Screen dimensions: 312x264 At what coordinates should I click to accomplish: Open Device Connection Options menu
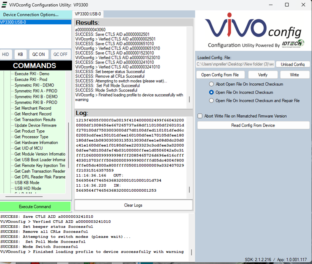(x=31, y=15)
